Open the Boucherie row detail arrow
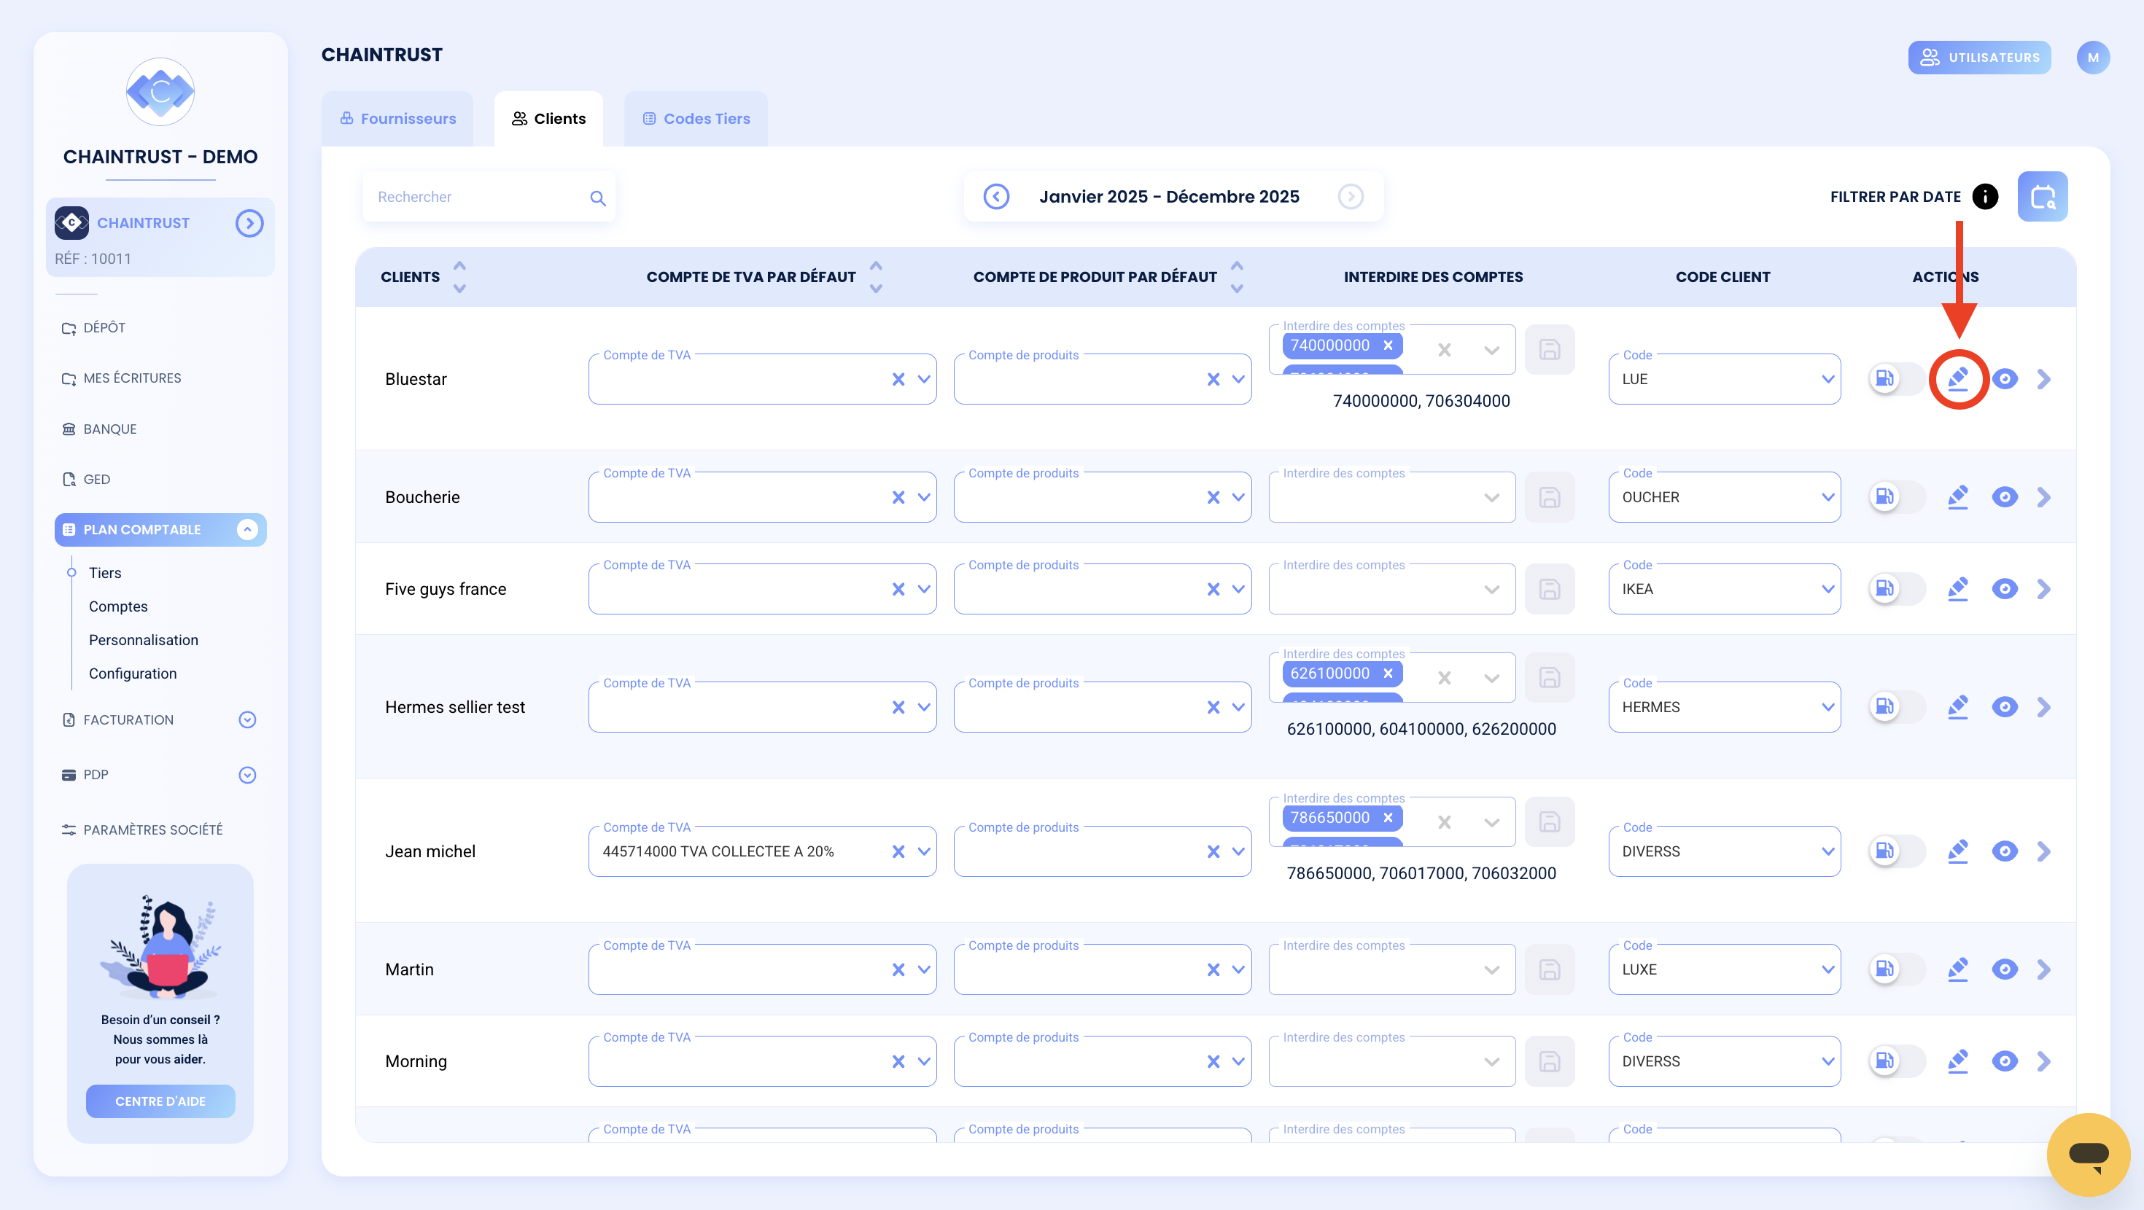The image size is (2144, 1210). pos(2044,498)
